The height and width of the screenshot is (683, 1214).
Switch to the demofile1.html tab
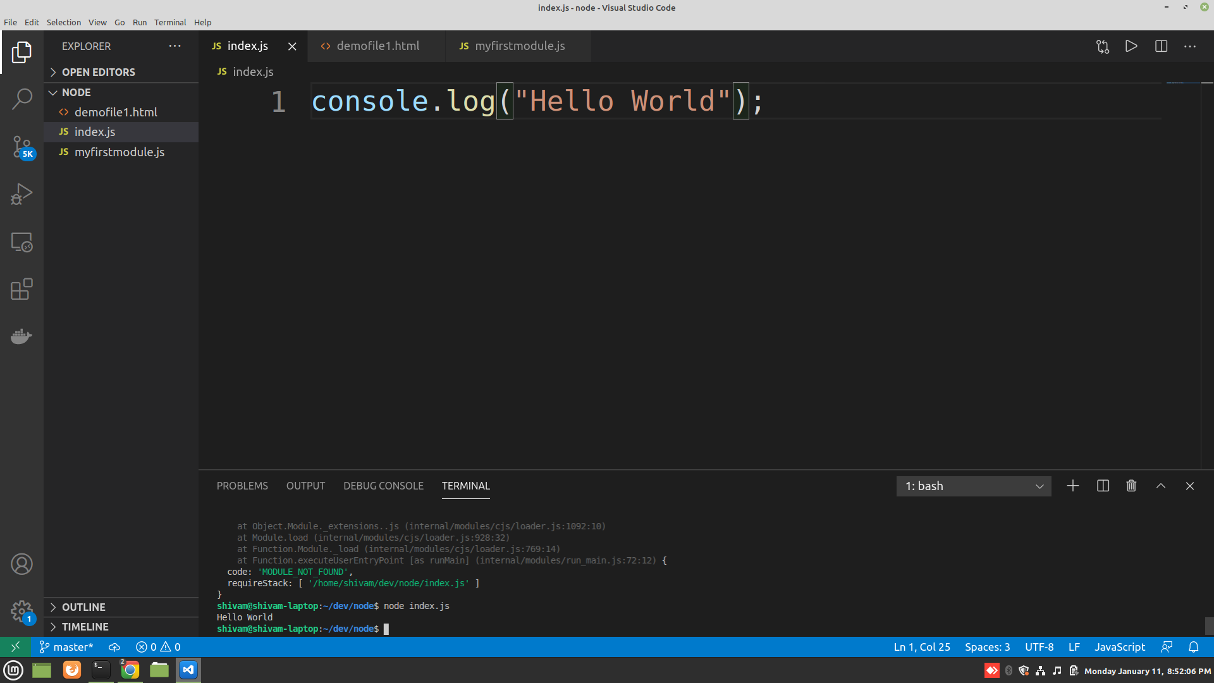click(x=377, y=46)
